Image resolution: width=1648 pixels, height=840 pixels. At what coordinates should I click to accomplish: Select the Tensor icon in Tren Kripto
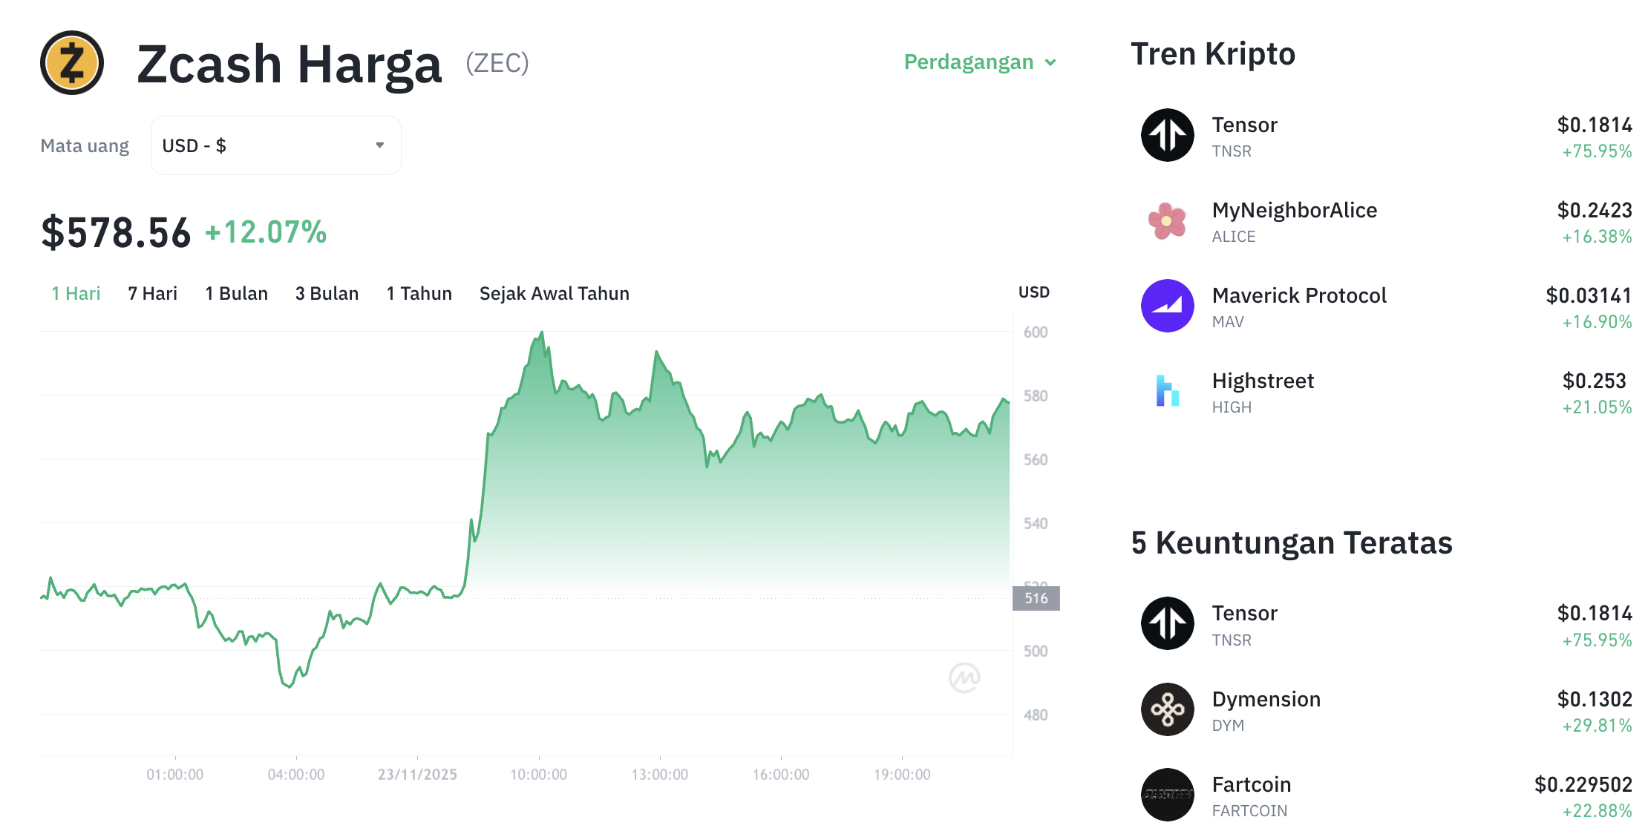(1167, 135)
